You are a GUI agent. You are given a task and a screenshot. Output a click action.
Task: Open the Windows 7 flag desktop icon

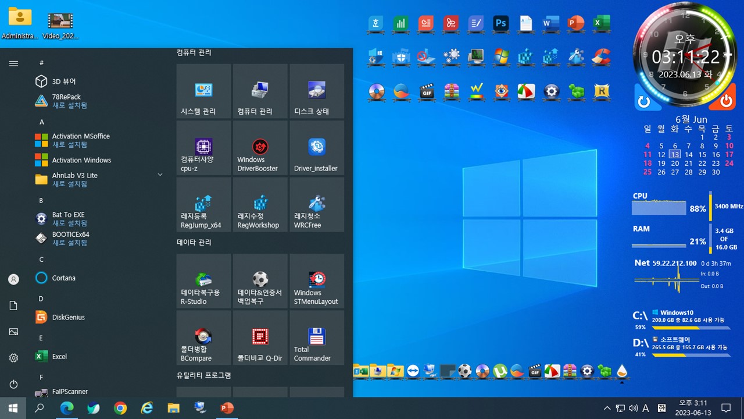click(501, 56)
